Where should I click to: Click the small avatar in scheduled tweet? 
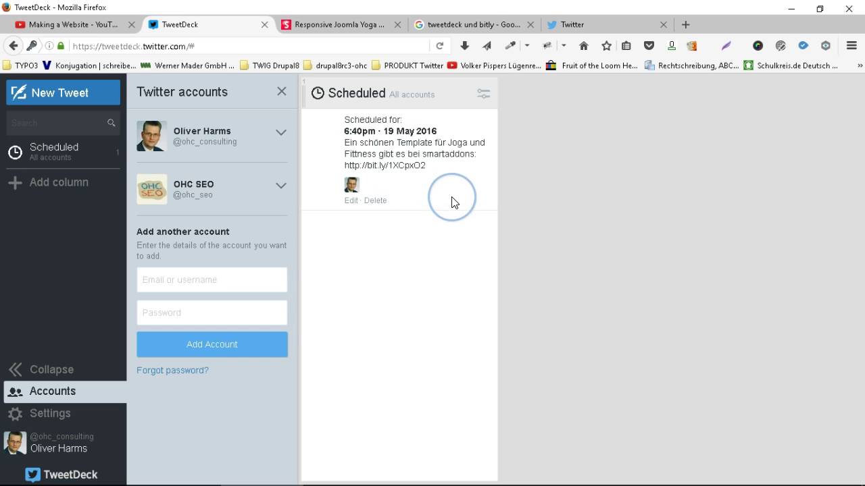point(351,185)
